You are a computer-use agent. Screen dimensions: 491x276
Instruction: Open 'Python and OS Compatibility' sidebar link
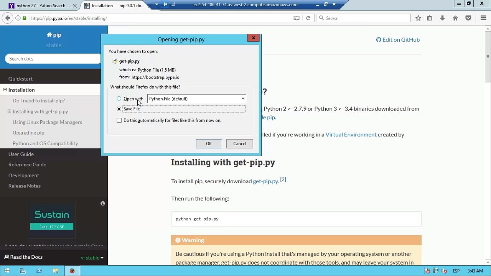coord(45,143)
